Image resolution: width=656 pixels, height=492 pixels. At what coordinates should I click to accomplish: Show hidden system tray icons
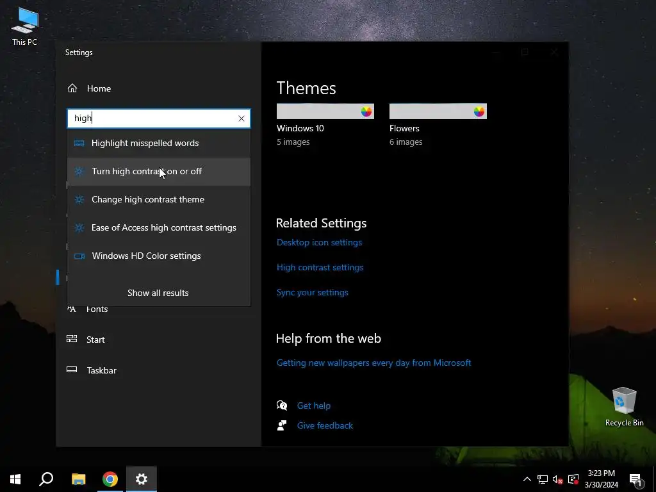(527, 479)
